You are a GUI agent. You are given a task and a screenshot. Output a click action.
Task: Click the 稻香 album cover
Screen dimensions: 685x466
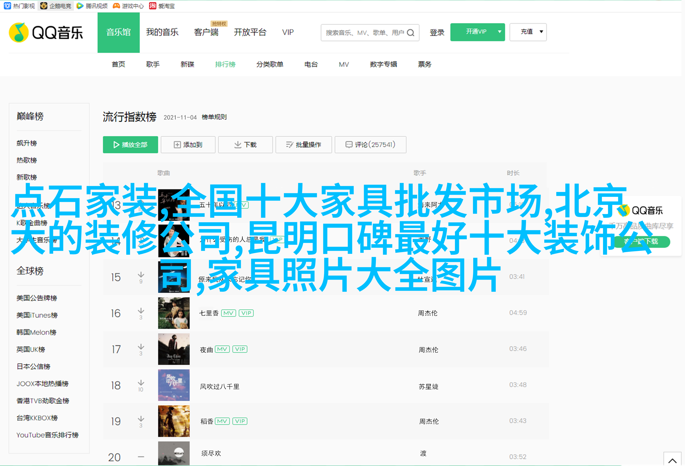174,421
